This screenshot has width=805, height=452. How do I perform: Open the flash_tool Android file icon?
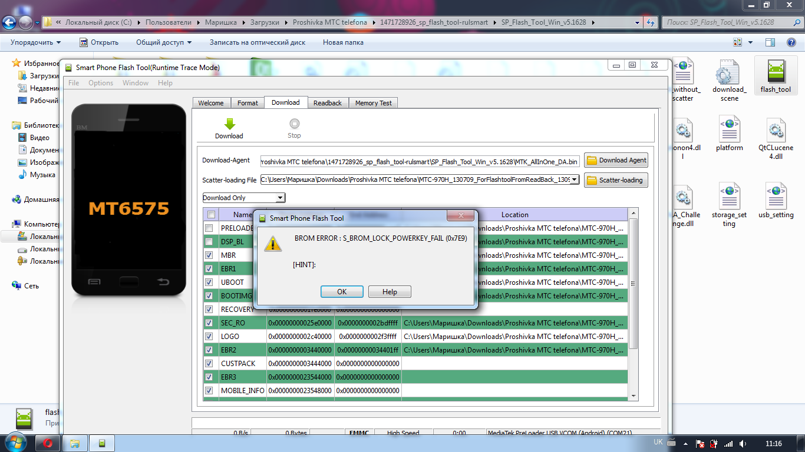tap(776, 72)
